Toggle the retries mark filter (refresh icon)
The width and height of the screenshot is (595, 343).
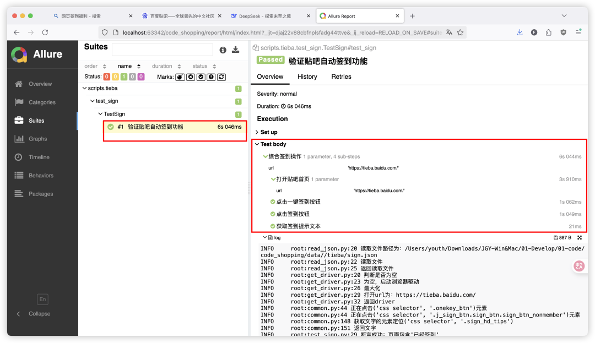[x=221, y=77]
